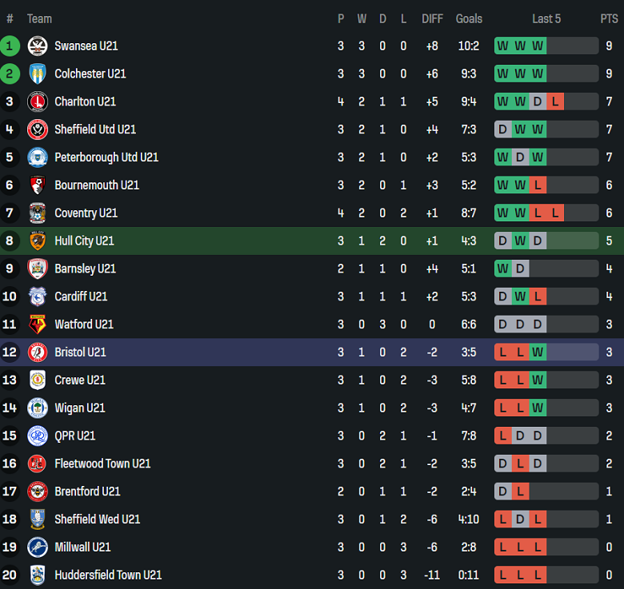Screen dimensions: 624x589
Task: Click the Last 5 column header
Action: point(546,18)
